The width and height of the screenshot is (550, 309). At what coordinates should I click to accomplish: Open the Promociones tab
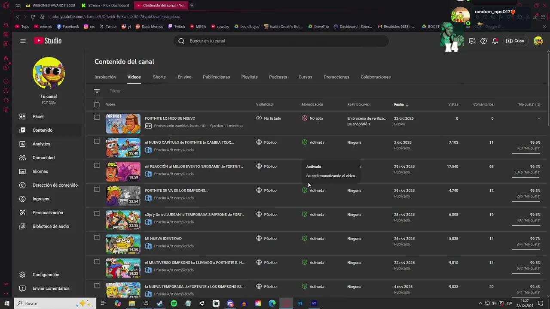pos(336,77)
